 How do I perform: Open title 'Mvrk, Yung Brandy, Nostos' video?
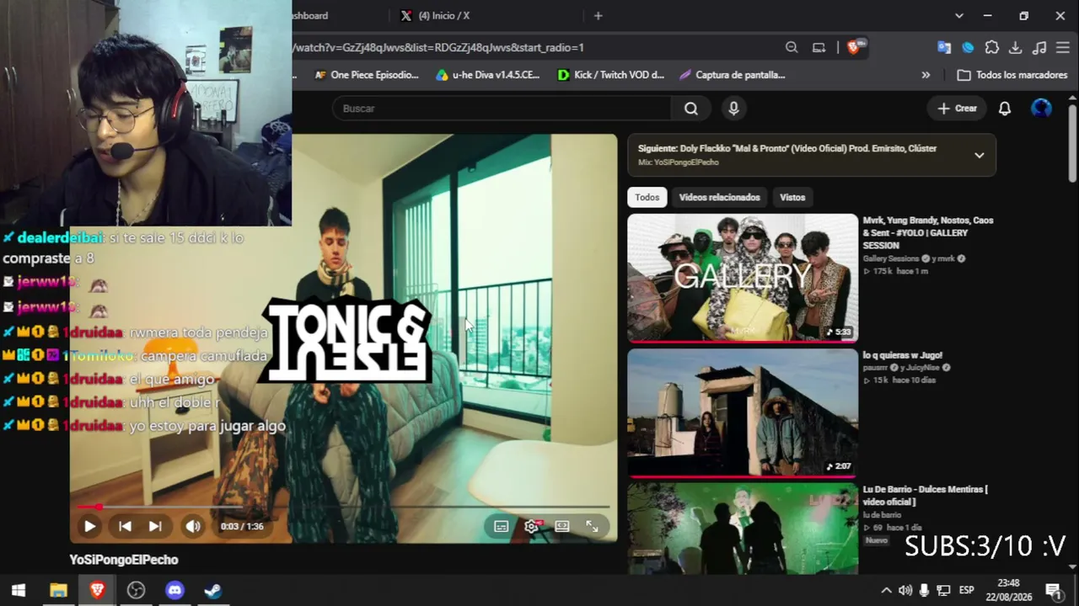pyautogui.click(x=928, y=233)
